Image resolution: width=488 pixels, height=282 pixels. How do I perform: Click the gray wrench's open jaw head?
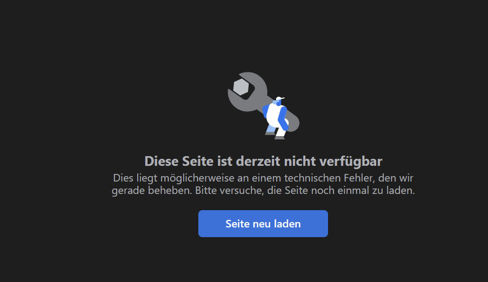247,92
